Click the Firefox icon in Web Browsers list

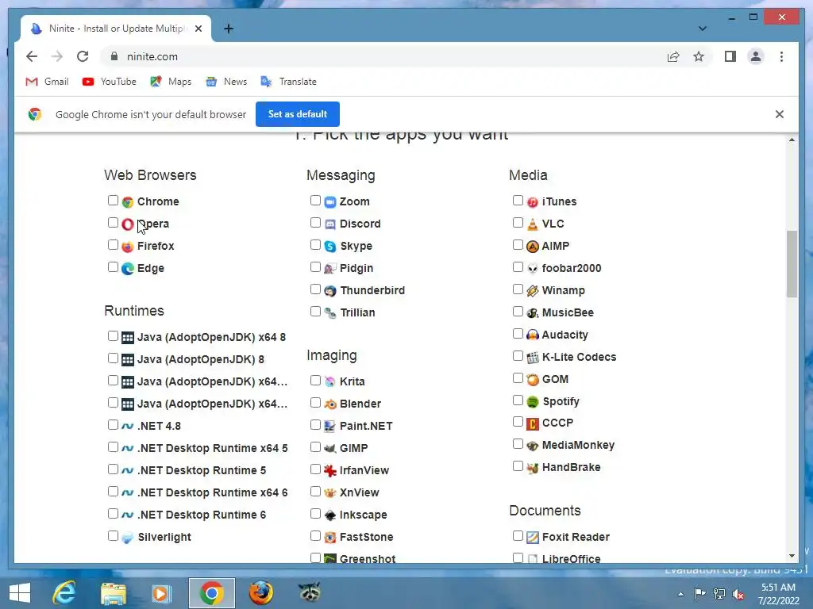(x=128, y=247)
